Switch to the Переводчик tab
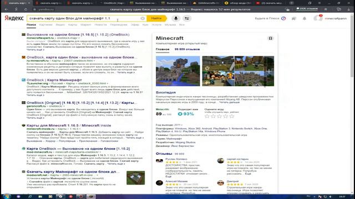 [119, 25]
